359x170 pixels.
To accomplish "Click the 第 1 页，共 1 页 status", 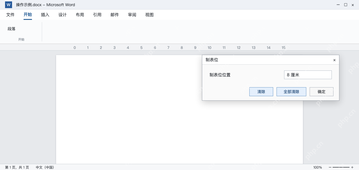I will point(17,167).
